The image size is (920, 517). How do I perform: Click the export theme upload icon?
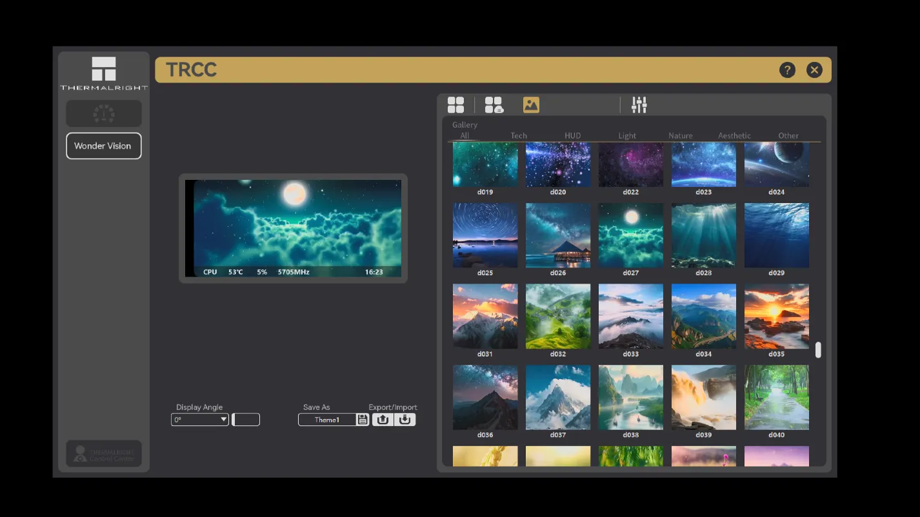point(383,420)
